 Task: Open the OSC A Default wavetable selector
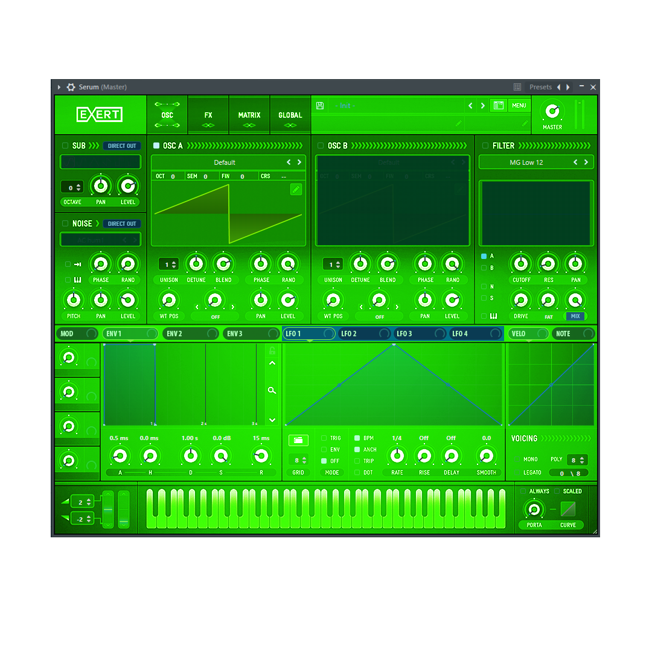225,162
